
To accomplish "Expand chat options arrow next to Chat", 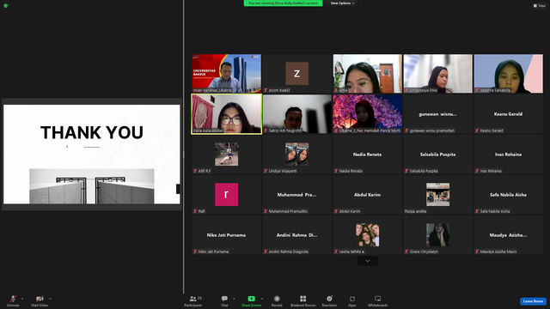I will point(234,299).
